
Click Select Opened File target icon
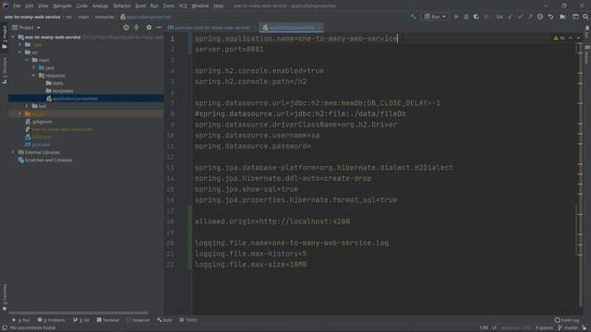(126, 28)
